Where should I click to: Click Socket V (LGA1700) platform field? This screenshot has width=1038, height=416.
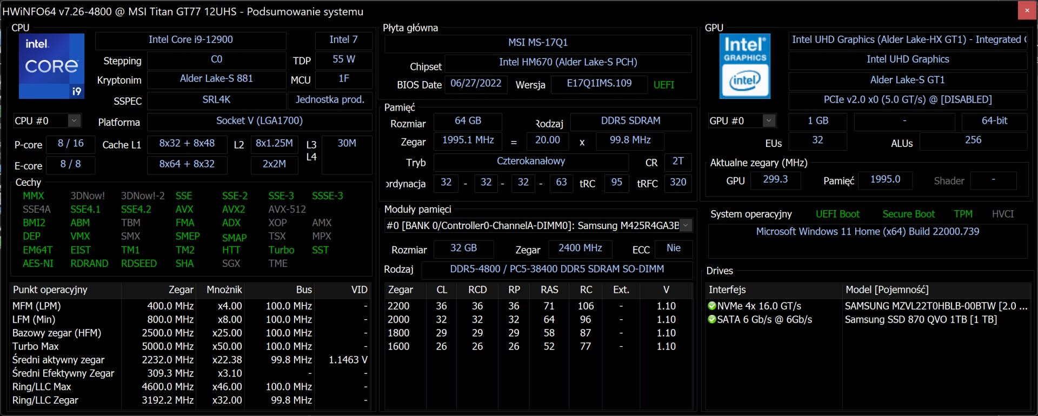point(259,121)
